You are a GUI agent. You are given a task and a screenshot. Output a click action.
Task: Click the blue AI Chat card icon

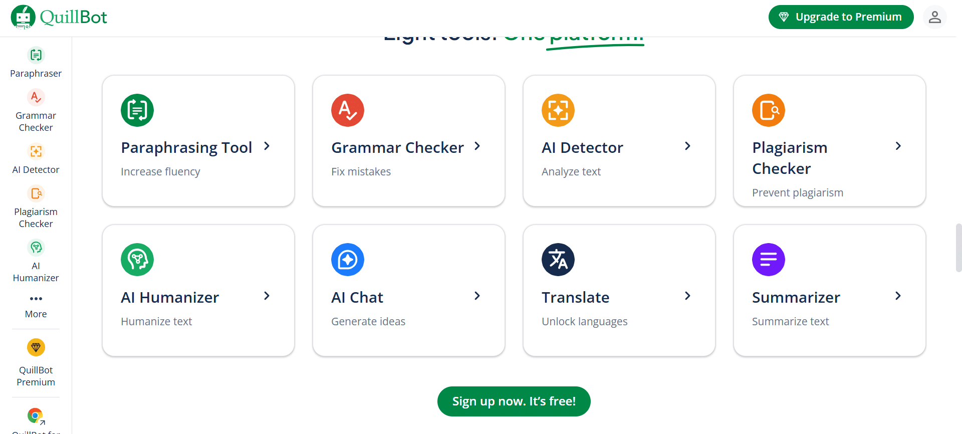click(x=348, y=260)
